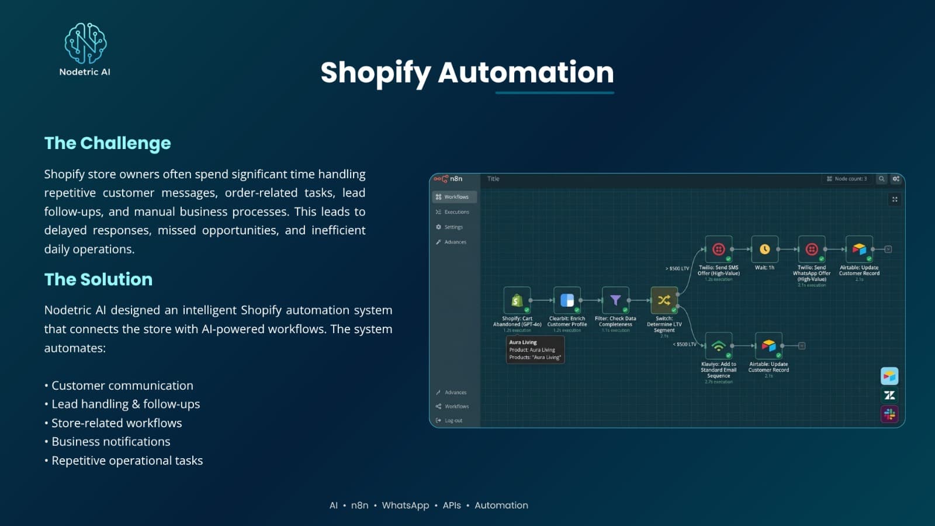Click the Node count: 3 indicator

pos(847,179)
